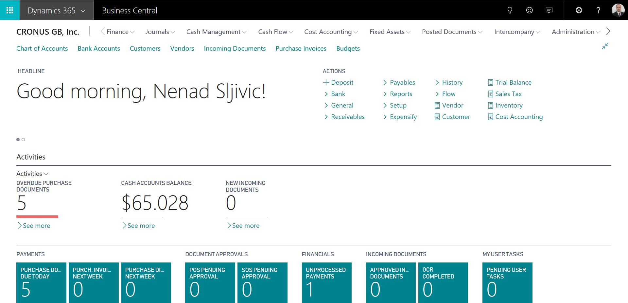Open Unprocessed Payments tile

click(x=327, y=283)
